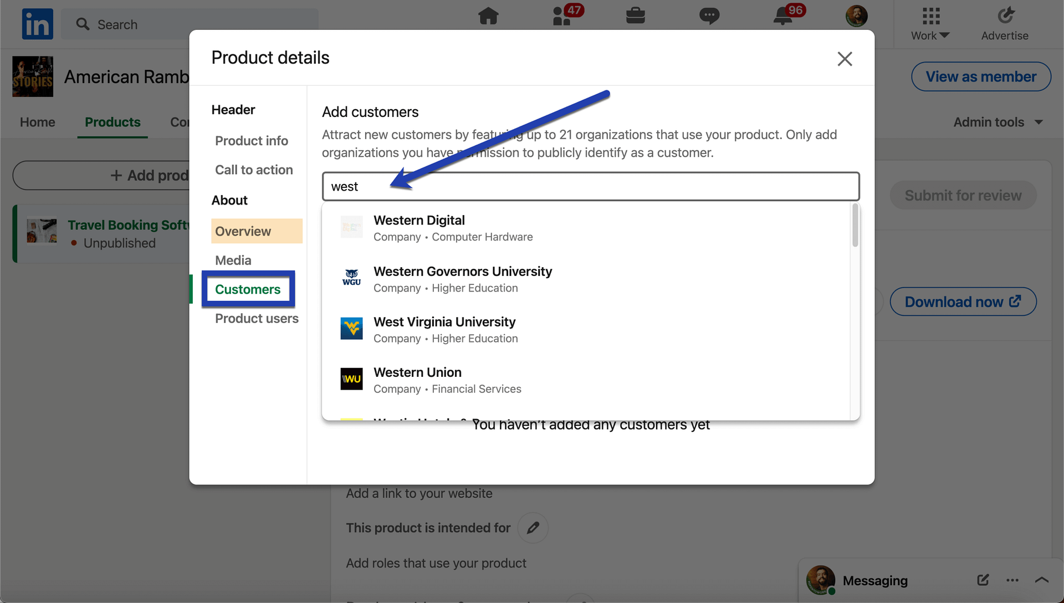
Task: Switch to the page Home tab
Action: pos(38,122)
